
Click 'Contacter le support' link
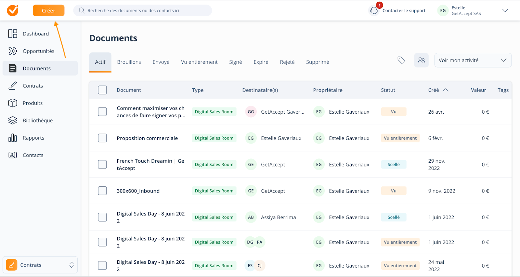pos(404,10)
